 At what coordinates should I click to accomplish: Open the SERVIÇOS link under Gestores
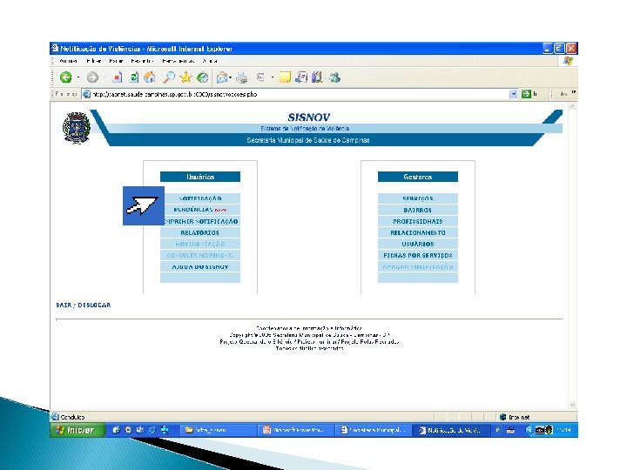(418, 198)
